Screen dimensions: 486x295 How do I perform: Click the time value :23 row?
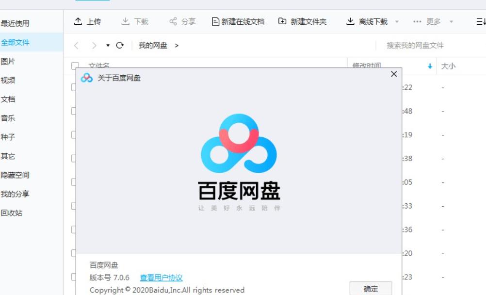pos(407,277)
